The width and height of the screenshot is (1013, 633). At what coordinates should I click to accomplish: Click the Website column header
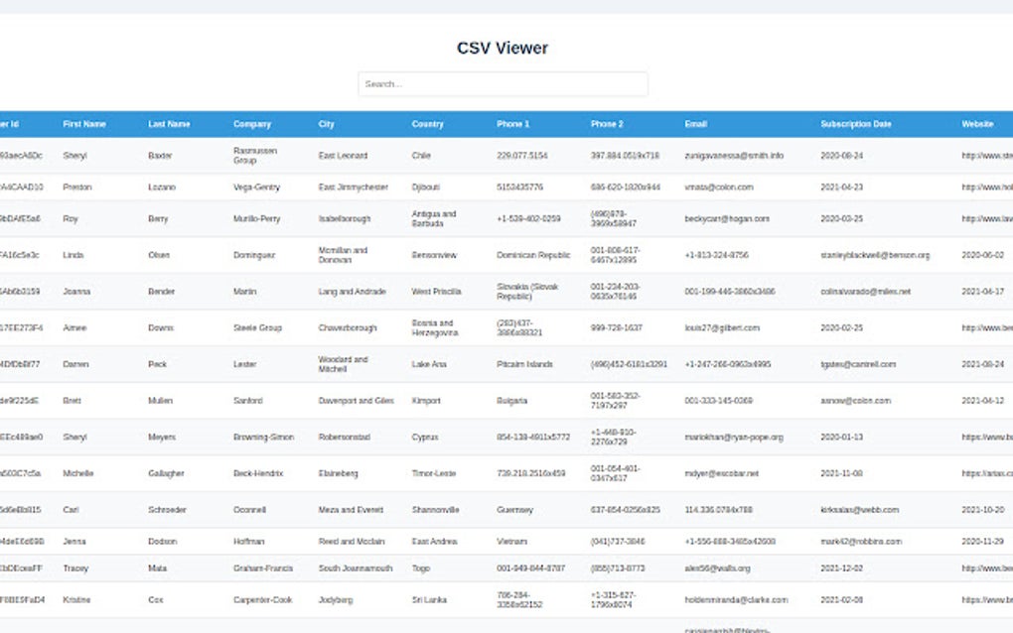[x=977, y=124]
